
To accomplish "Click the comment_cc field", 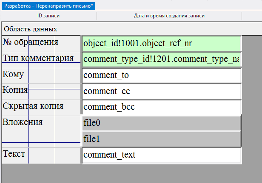I will 161,91.
